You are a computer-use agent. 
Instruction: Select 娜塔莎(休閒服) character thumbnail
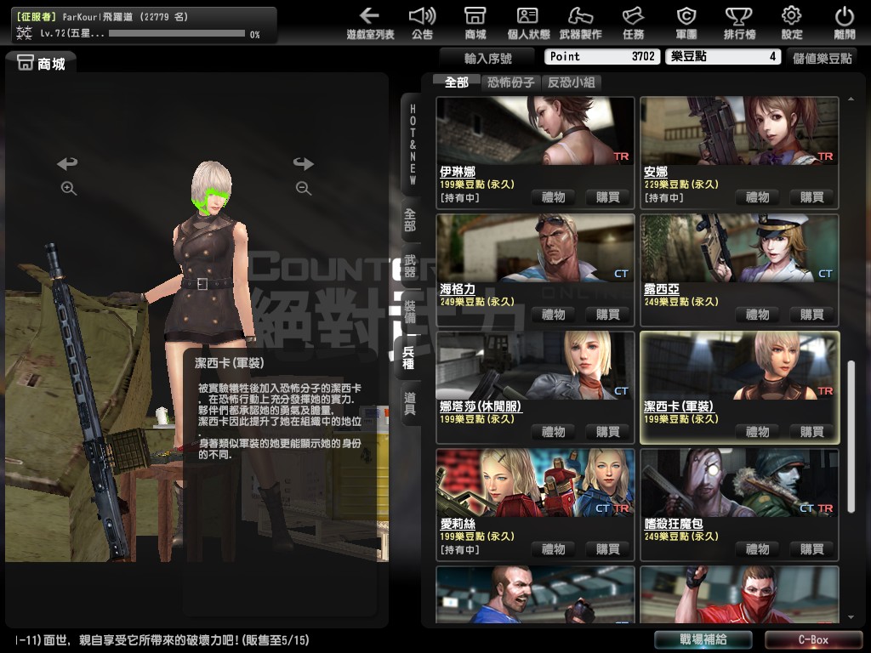pos(536,366)
